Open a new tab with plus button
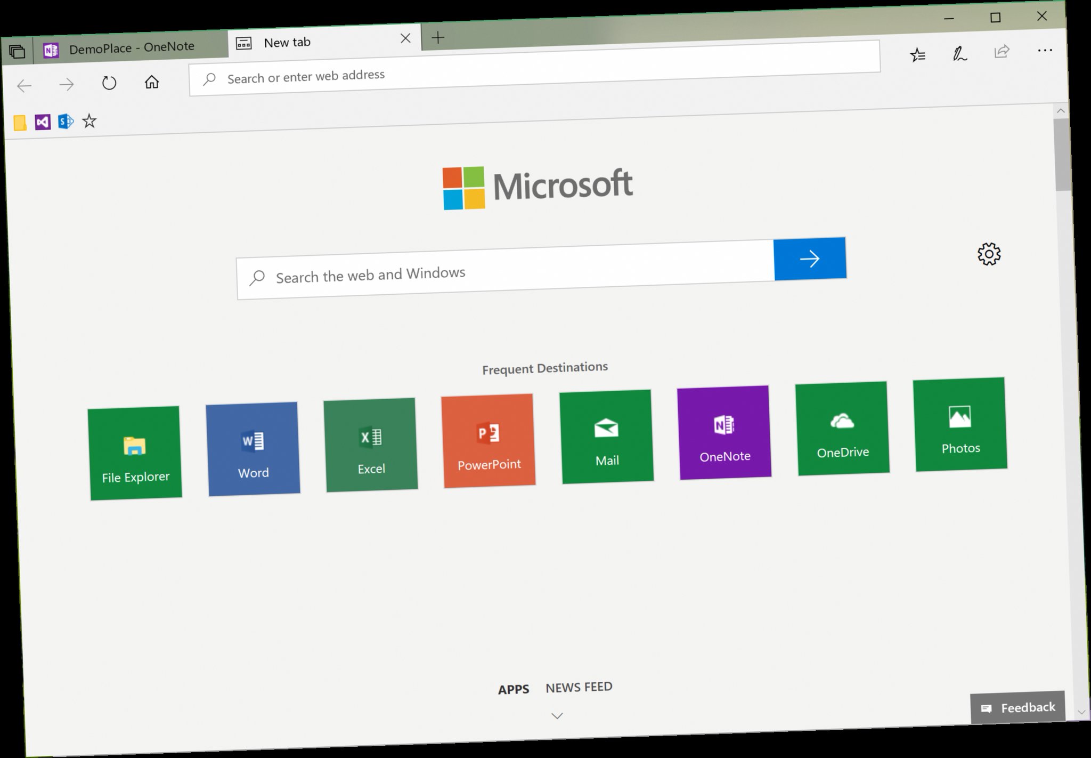Screen dimensions: 1091x758 point(438,37)
